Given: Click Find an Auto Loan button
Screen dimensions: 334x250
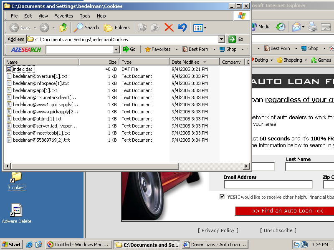Looking at the screenshot, I should [x=285, y=211].
